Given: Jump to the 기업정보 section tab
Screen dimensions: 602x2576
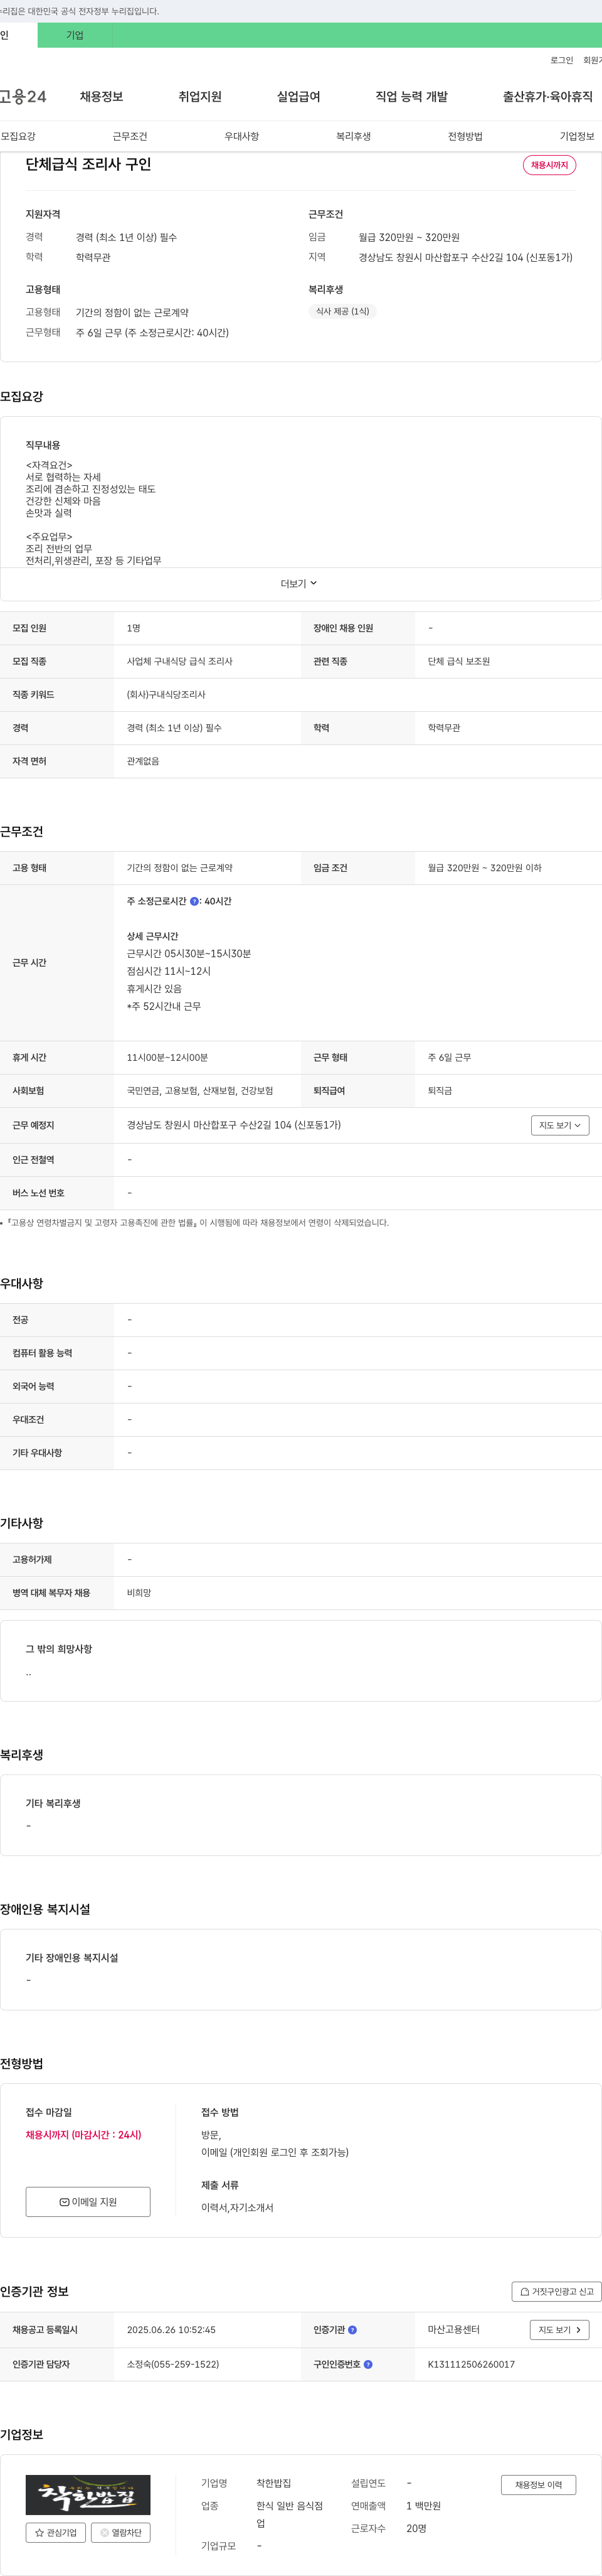Looking at the screenshot, I should [577, 136].
